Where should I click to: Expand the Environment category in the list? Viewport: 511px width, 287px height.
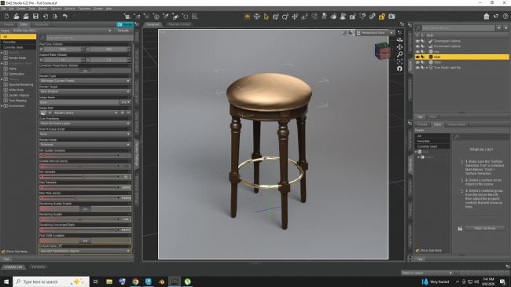(x=2, y=106)
